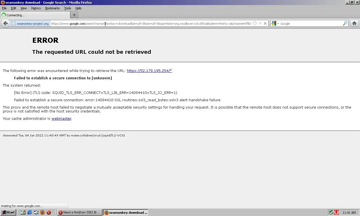Launch the Show Desktop quick launch icon
360x216 pixels.
pos(23,212)
